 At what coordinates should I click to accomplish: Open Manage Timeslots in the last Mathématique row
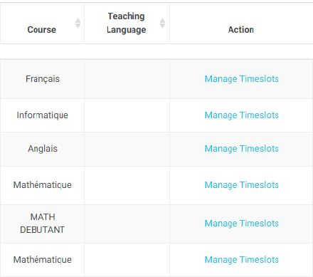pyautogui.click(x=241, y=260)
